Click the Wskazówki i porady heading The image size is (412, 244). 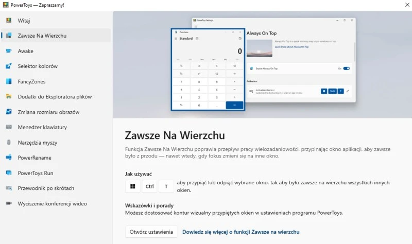tap(149, 205)
